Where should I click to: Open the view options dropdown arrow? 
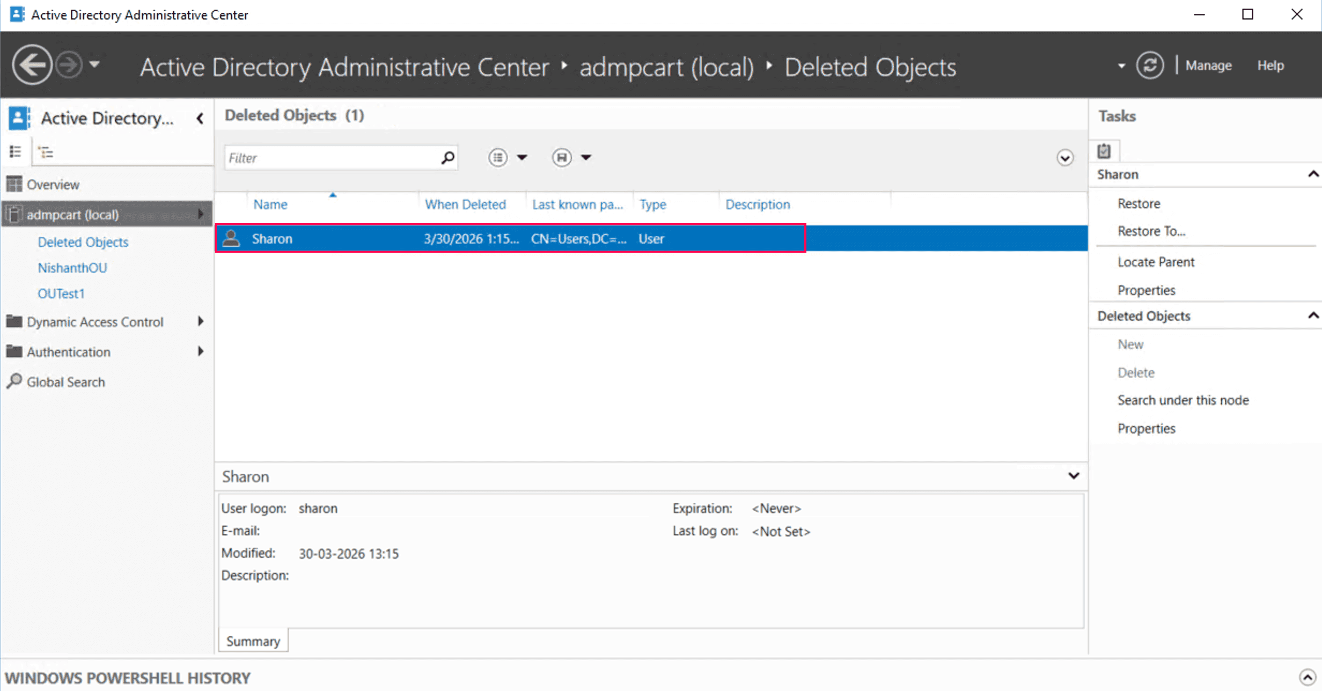[523, 157]
